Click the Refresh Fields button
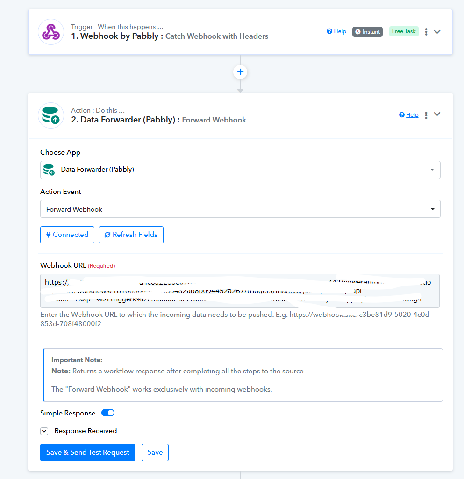Viewport: 464px width, 479px height. pos(131,235)
